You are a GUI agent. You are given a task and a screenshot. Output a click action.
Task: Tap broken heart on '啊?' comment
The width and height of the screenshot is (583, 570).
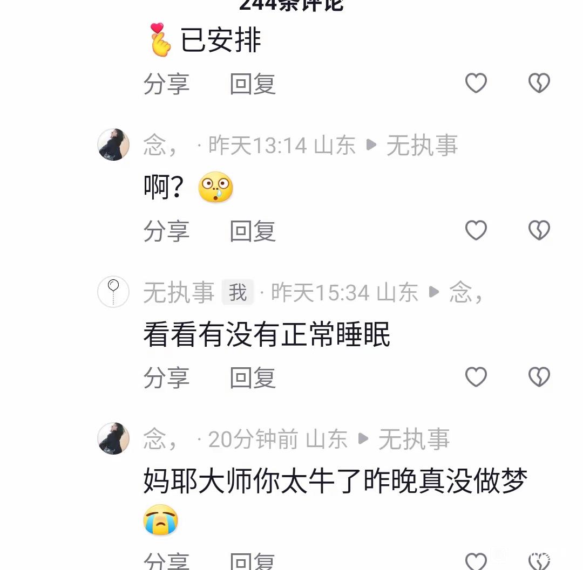(x=539, y=230)
